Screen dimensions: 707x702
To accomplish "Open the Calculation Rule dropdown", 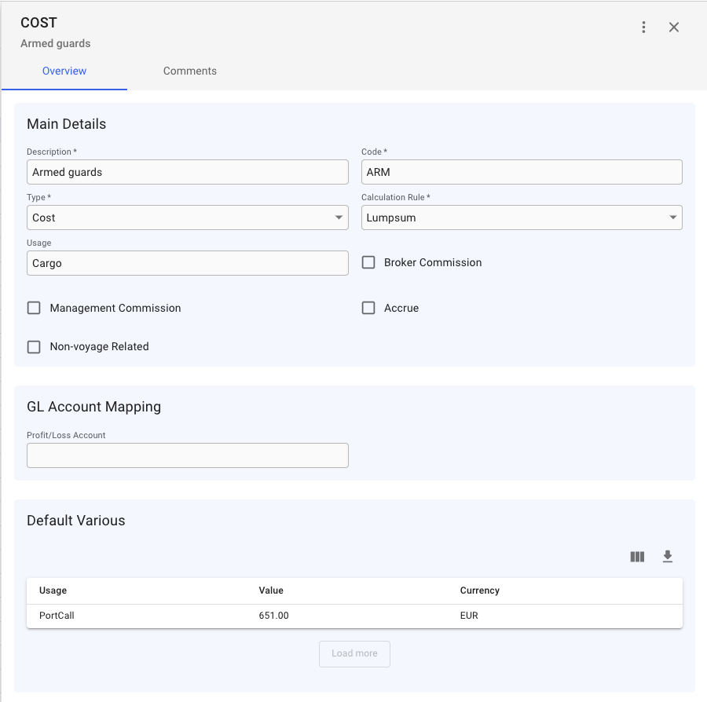I will coord(522,218).
